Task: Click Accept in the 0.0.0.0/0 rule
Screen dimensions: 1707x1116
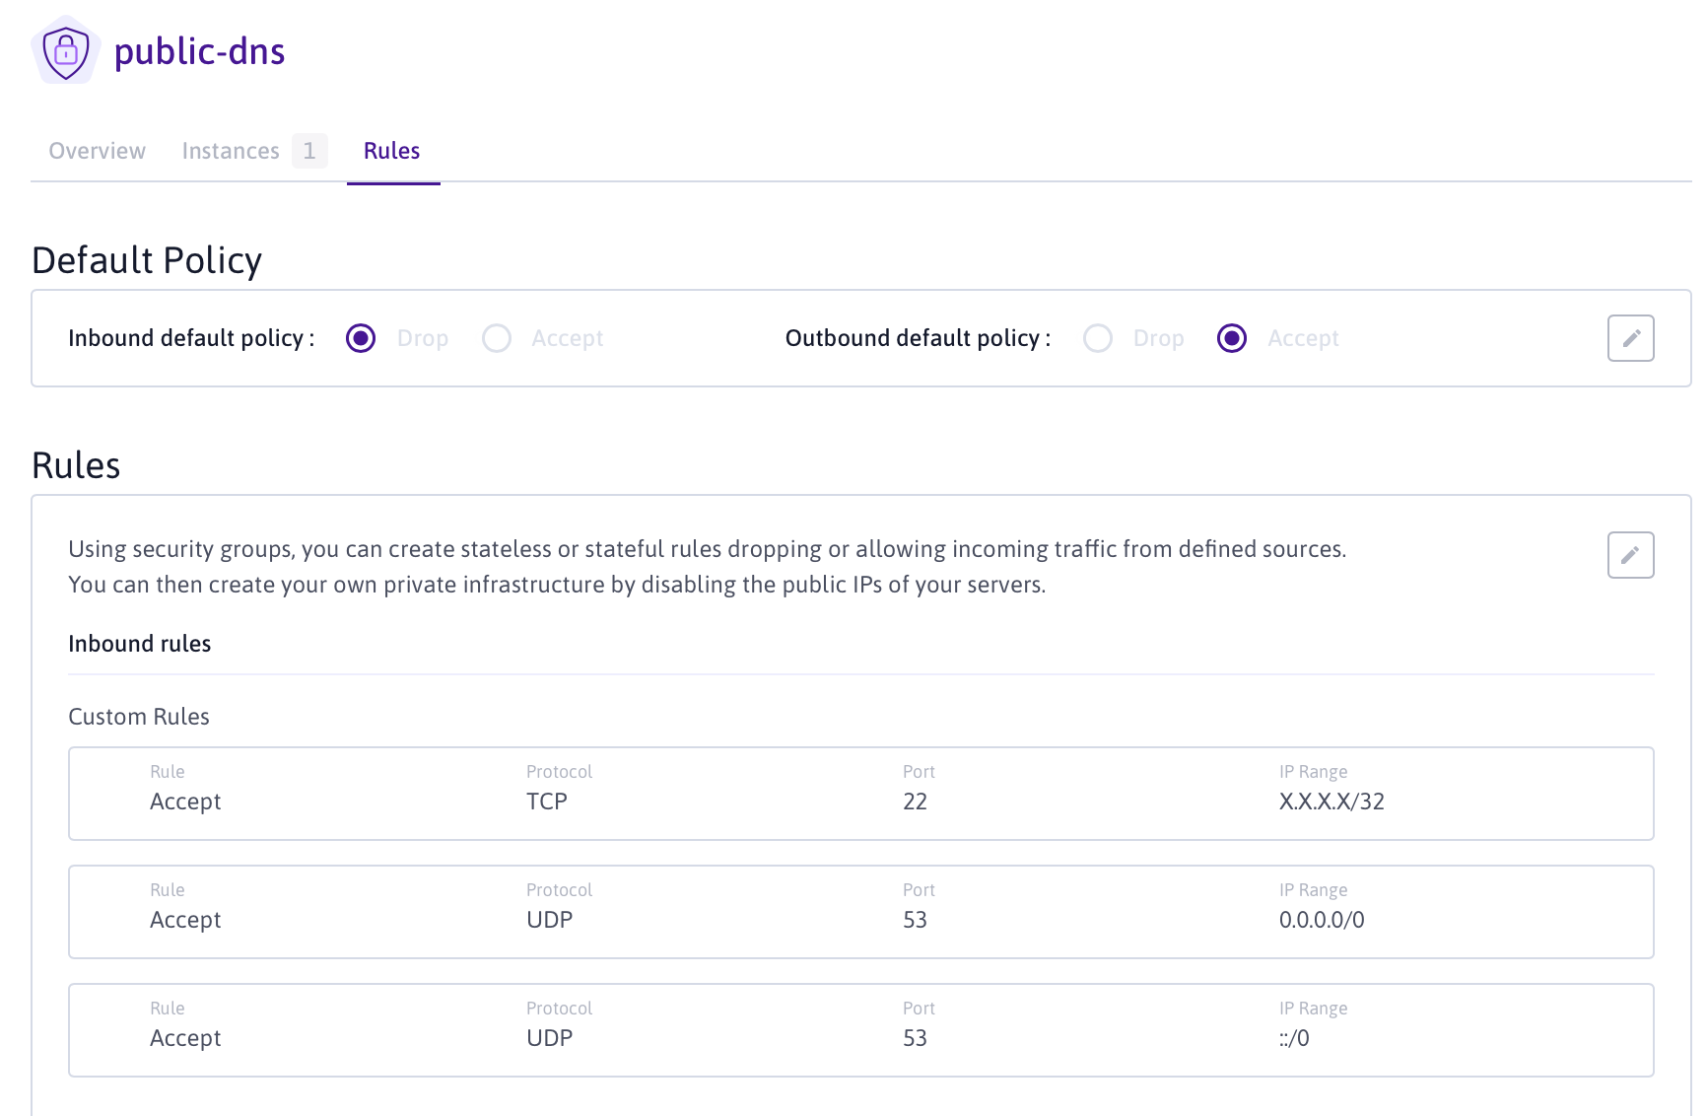Action: [x=185, y=920]
